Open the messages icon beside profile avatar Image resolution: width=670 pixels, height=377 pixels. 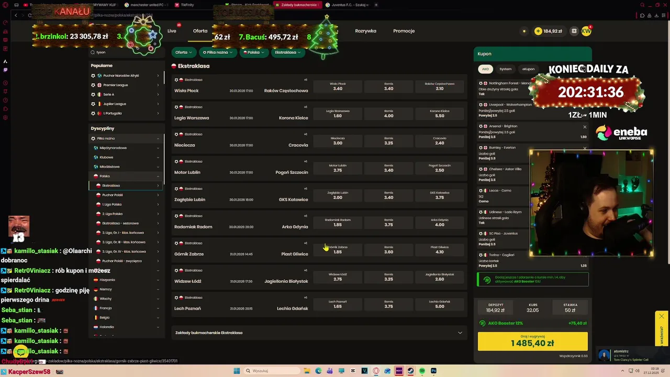[x=574, y=31]
